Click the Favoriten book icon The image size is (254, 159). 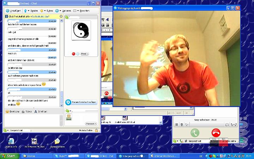tap(75, 11)
